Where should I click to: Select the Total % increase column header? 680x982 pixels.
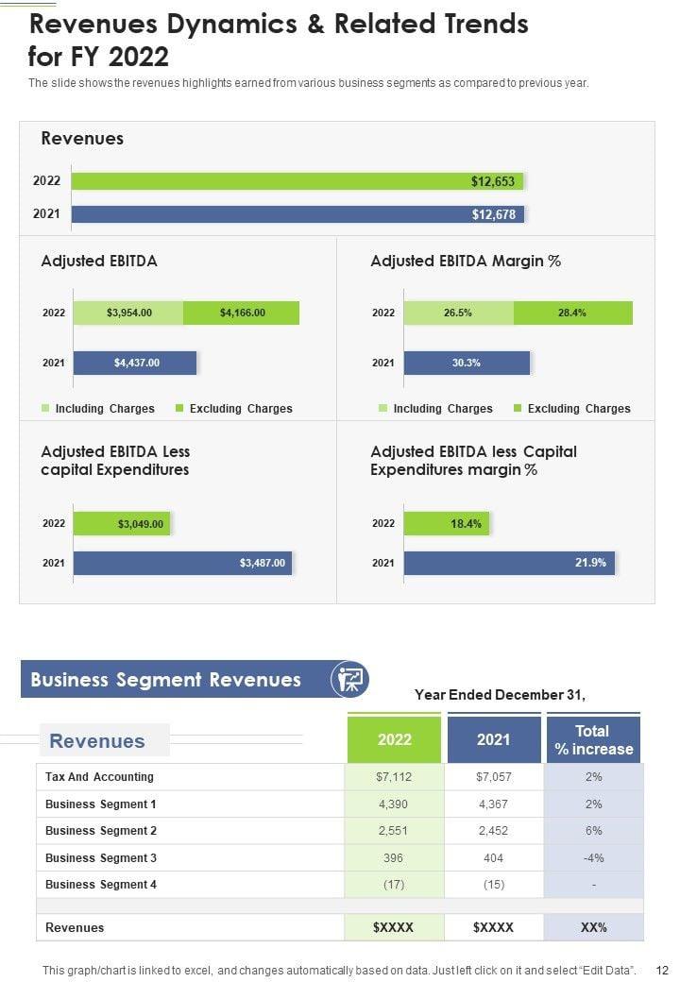click(593, 739)
